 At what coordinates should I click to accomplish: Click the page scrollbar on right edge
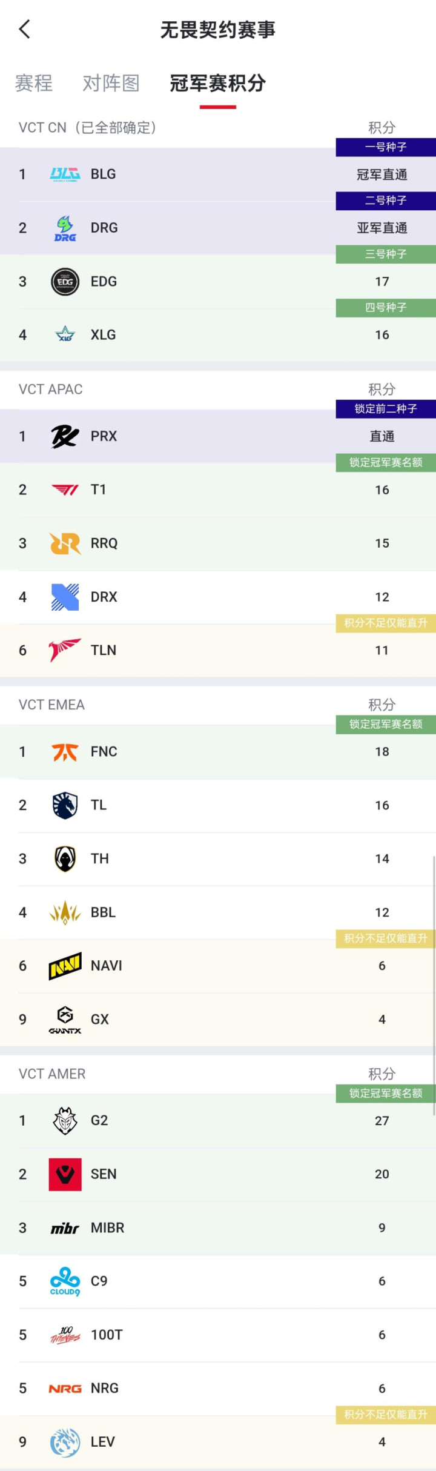coord(434,985)
